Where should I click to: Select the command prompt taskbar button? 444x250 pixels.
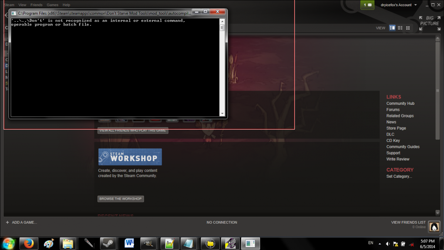250,243
